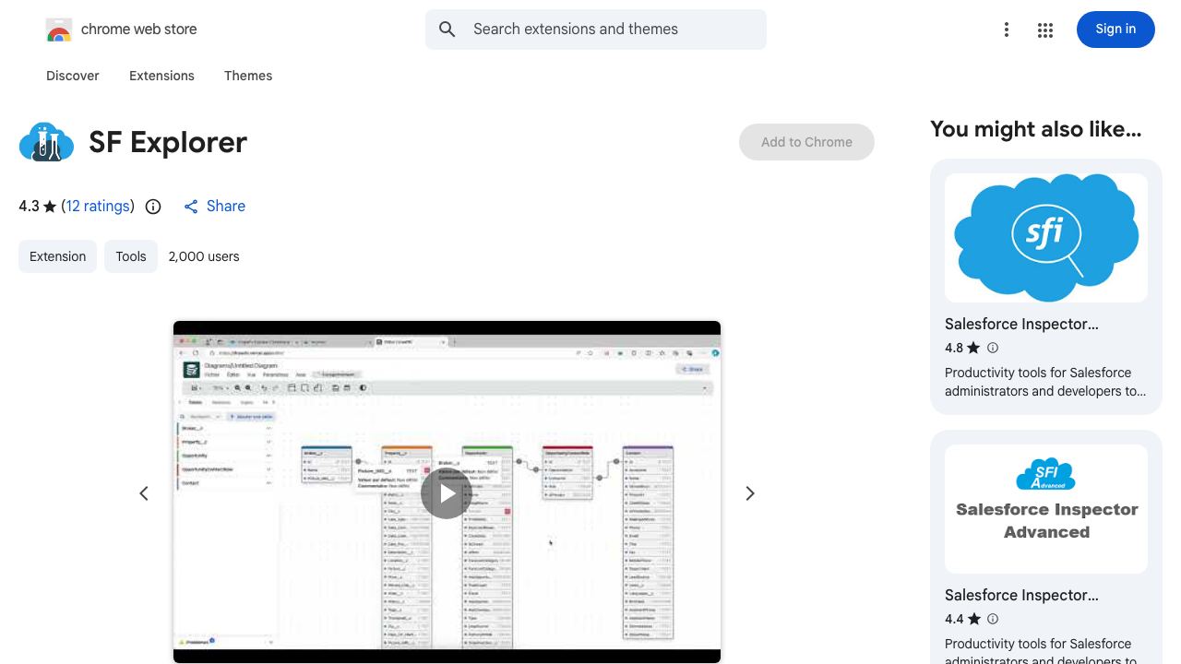Click the 2,000 users text
Image resolution: width=1181 pixels, height=664 pixels.
point(204,256)
